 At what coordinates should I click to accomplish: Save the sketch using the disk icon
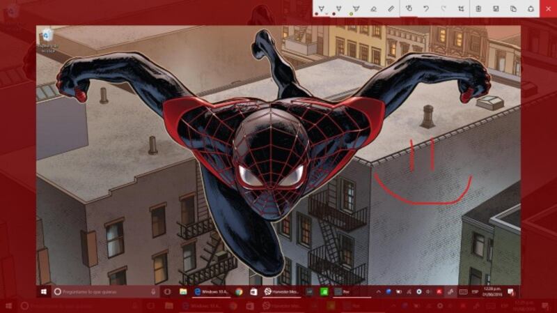click(496, 8)
